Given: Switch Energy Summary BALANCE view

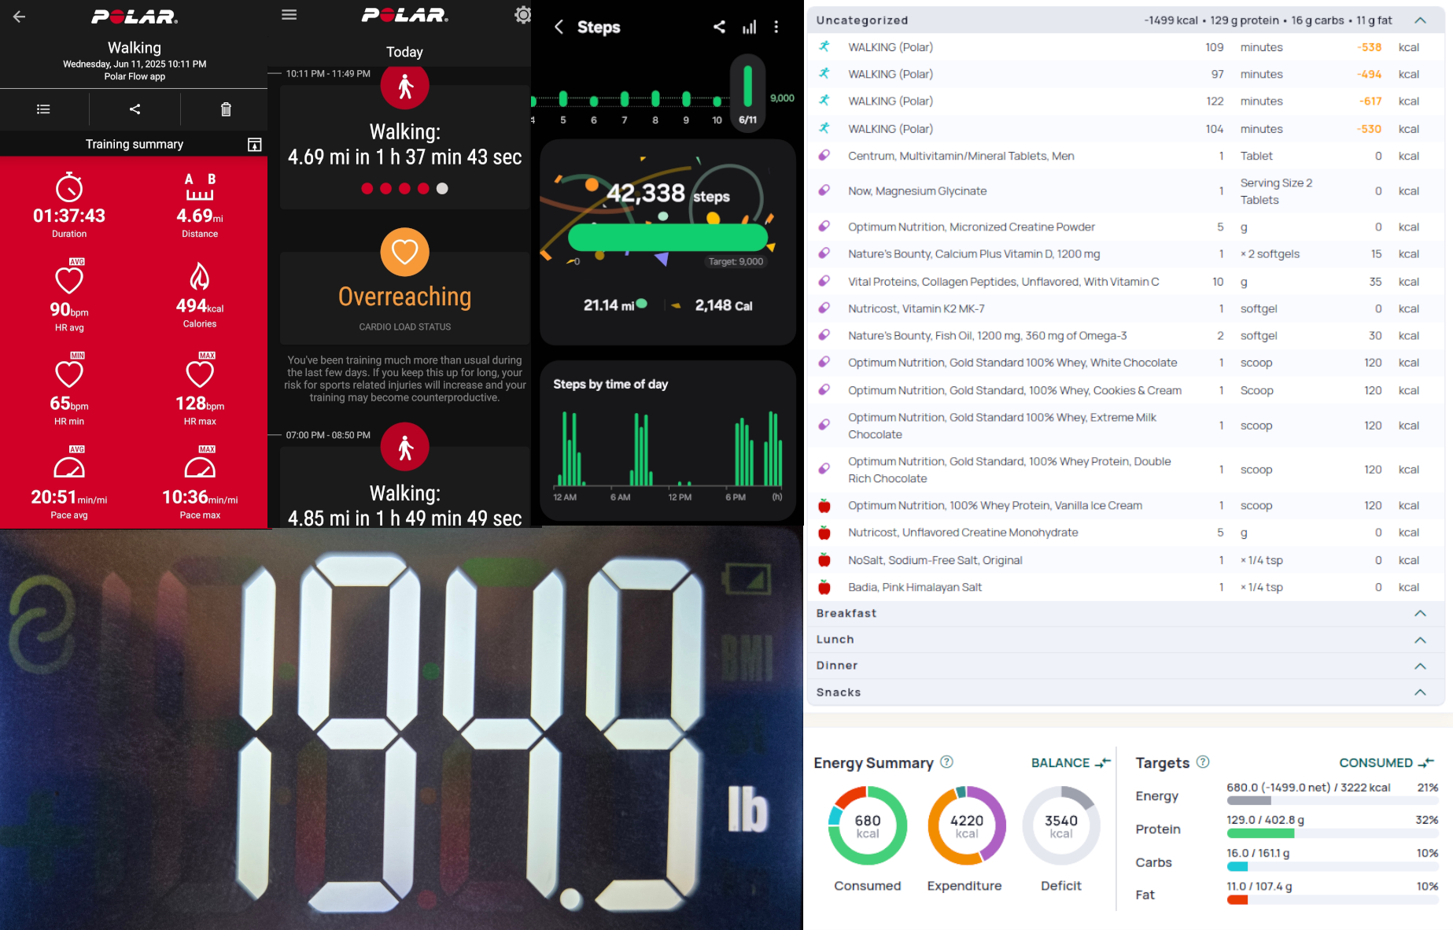Looking at the screenshot, I should coord(1071,762).
